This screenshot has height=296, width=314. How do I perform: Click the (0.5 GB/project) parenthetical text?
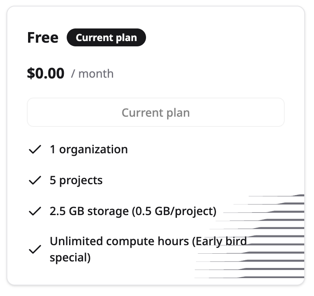pos(174,211)
